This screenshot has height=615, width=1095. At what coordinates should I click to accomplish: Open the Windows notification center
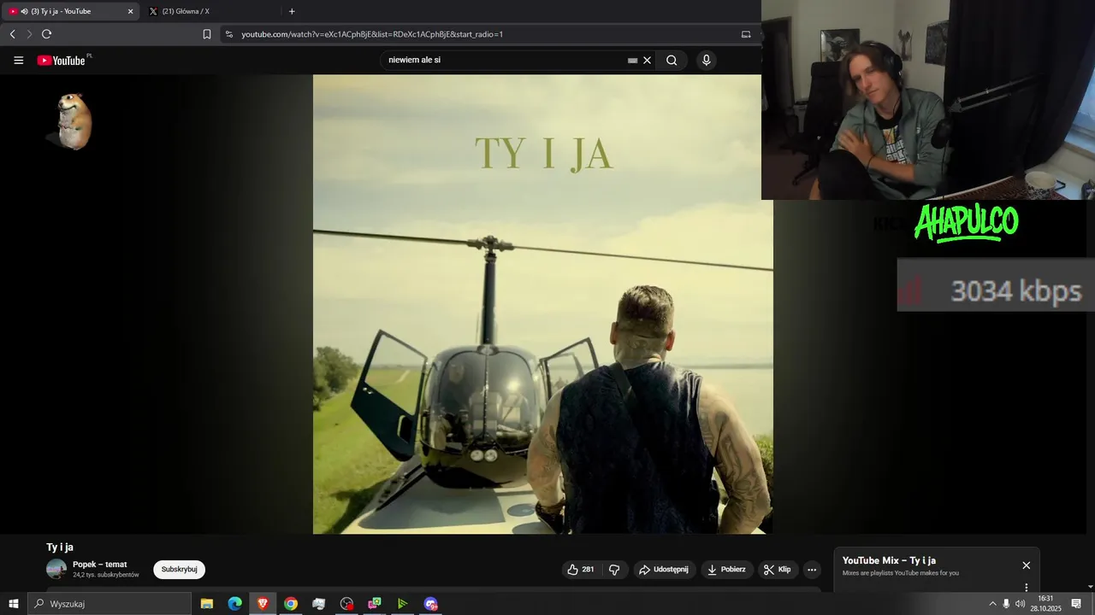(x=1076, y=604)
